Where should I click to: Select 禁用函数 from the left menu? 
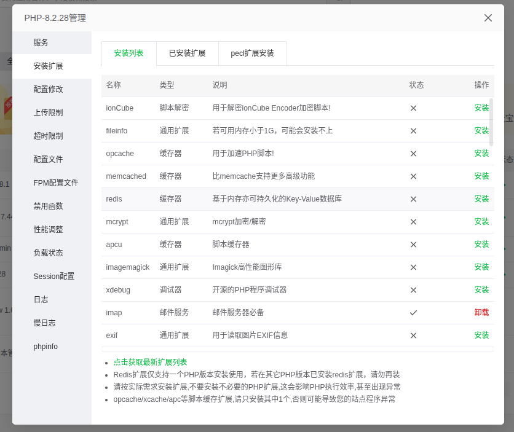click(x=49, y=206)
